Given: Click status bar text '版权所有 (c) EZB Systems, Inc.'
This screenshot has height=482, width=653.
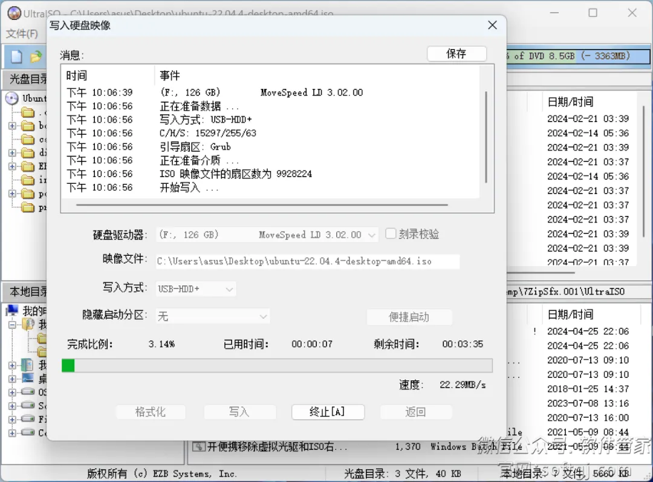Looking at the screenshot, I should (x=161, y=474).
